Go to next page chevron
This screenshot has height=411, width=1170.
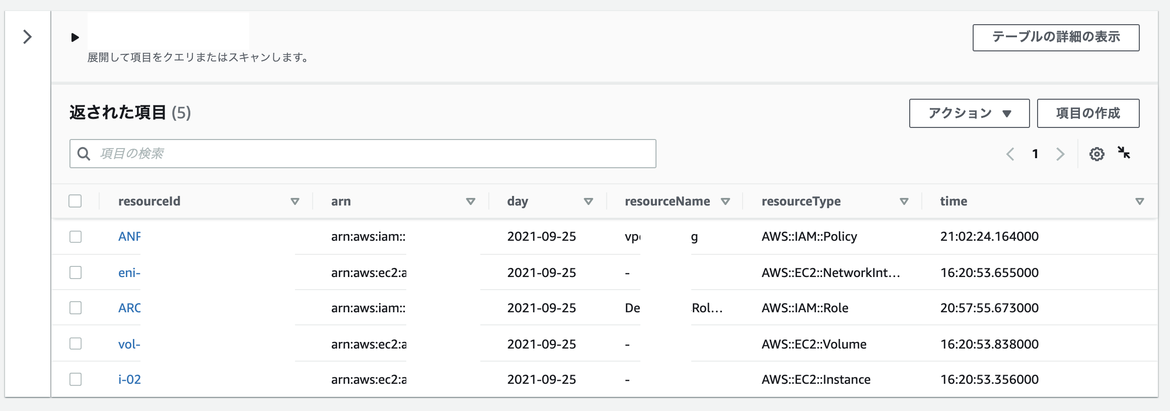coord(1060,154)
